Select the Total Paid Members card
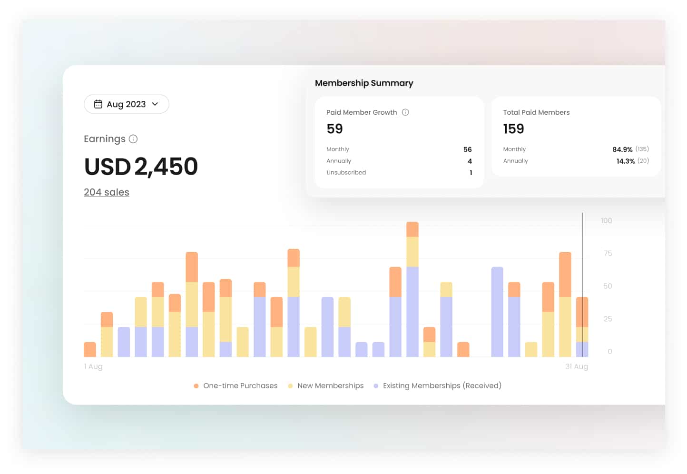 (576, 137)
